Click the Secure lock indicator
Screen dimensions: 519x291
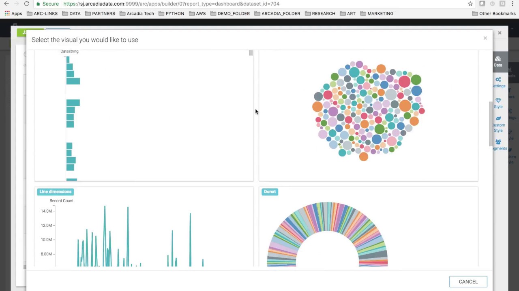tap(47, 4)
